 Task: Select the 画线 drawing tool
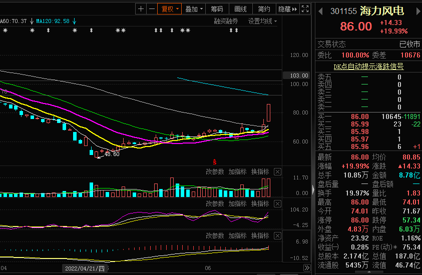click(240, 9)
